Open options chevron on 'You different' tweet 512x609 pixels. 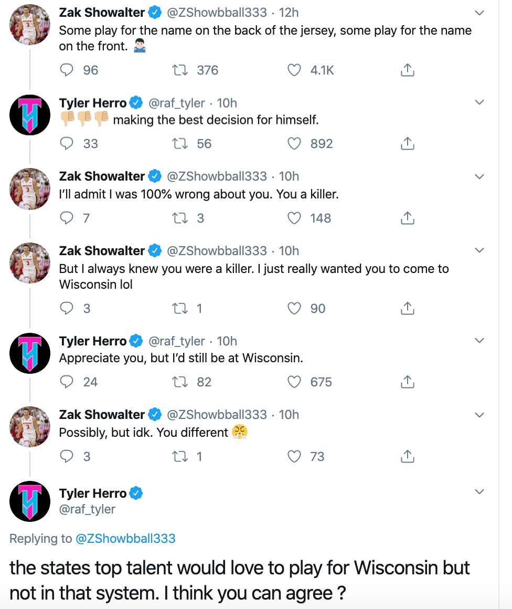[479, 415]
